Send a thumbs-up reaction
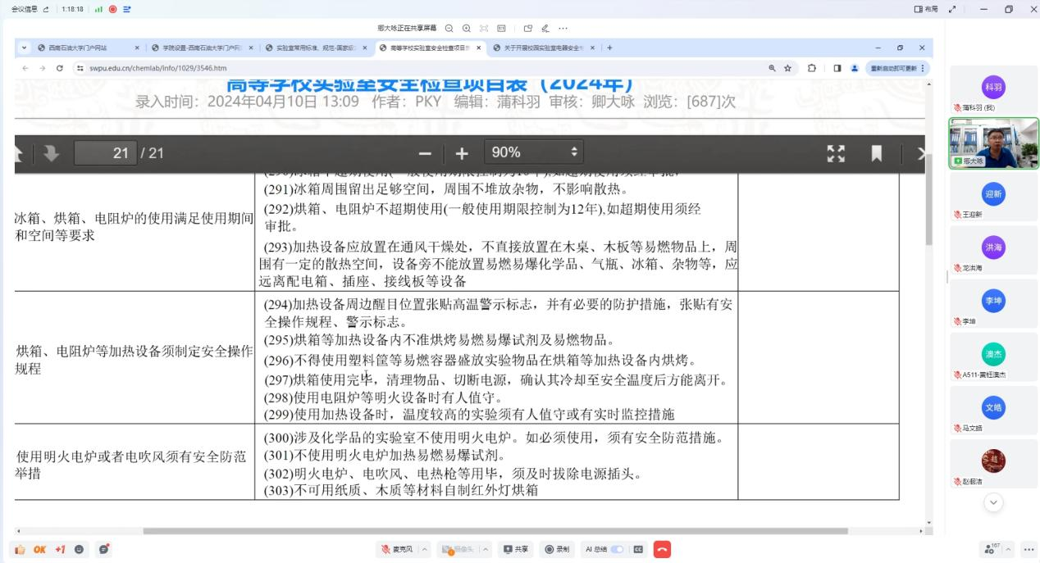1040x563 pixels. coord(20,549)
